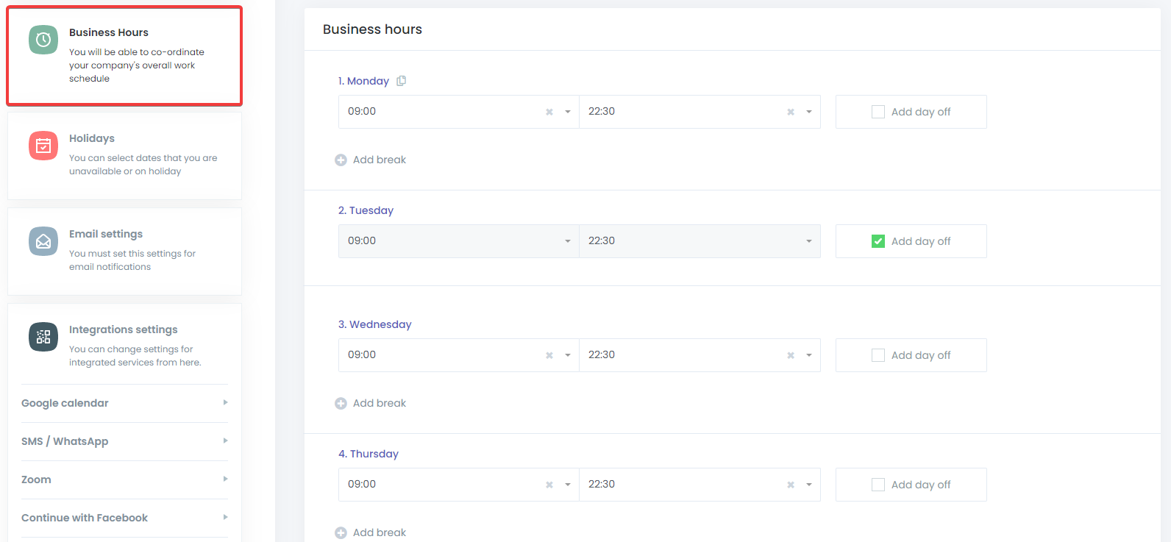The image size is (1171, 542).
Task: Click the Holidays calendar icon
Action: 43,146
